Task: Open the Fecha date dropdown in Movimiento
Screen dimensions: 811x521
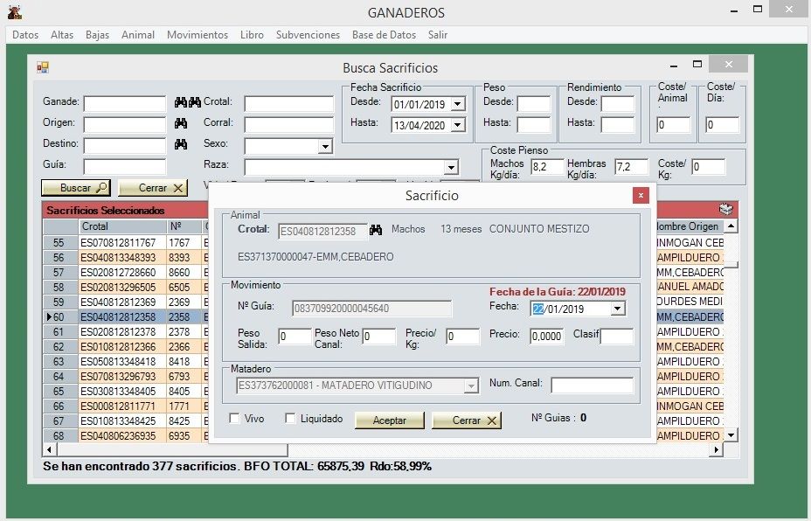Action: pyautogui.click(x=618, y=309)
